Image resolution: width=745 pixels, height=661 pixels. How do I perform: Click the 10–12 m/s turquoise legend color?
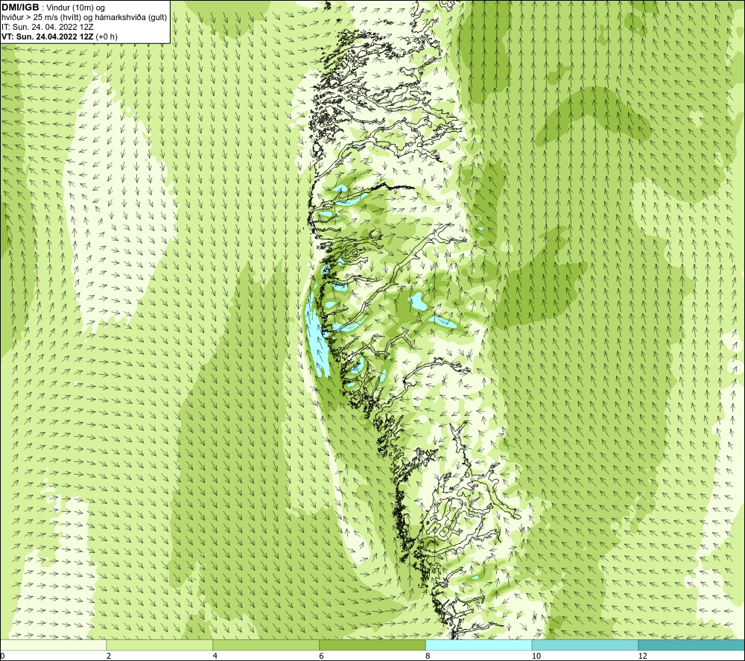pyautogui.click(x=586, y=645)
